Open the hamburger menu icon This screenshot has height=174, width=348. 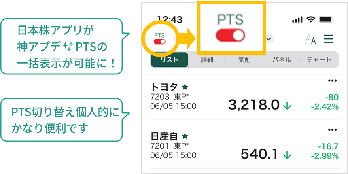pyautogui.click(x=329, y=39)
